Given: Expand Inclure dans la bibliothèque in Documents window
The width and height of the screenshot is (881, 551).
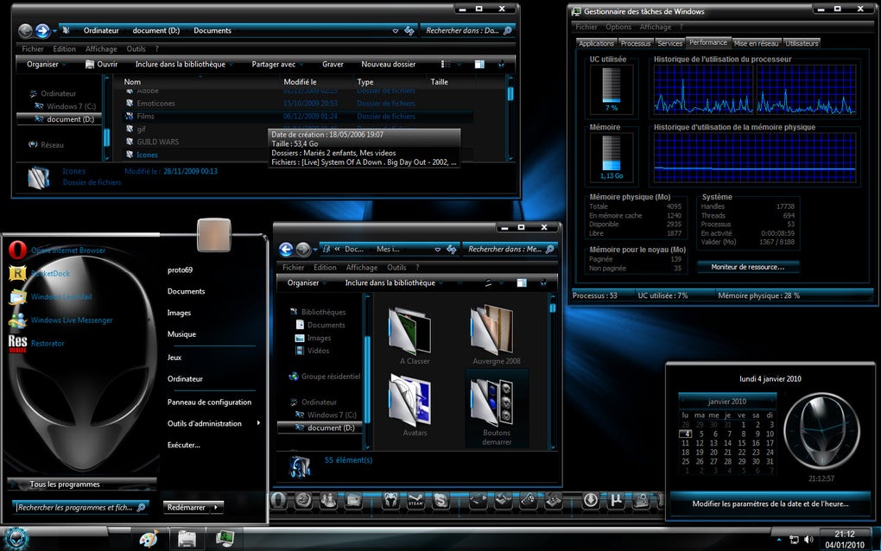Looking at the screenshot, I should point(184,64).
